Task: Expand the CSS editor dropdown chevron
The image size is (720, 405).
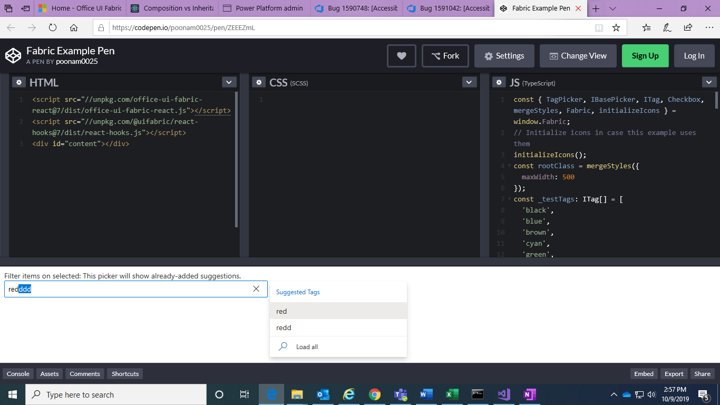Action: pos(469,82)
